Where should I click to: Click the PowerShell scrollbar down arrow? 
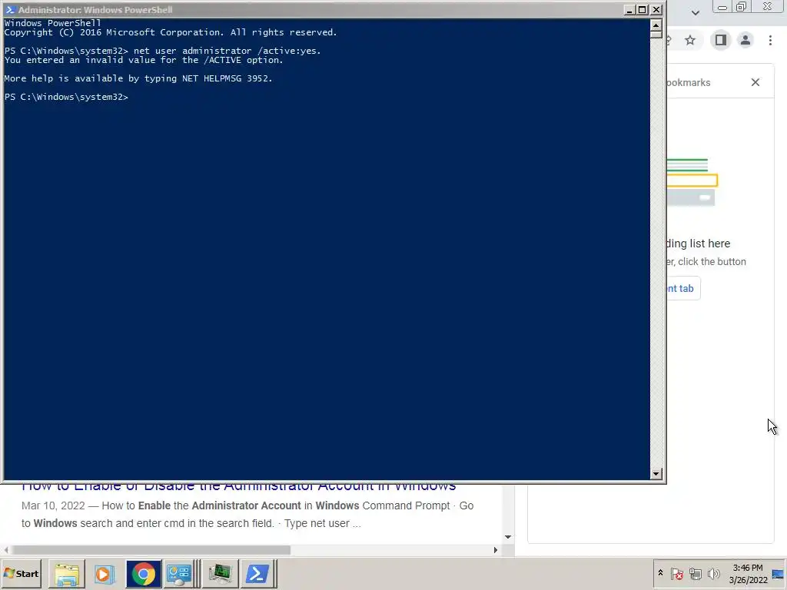tap(656, 473)
